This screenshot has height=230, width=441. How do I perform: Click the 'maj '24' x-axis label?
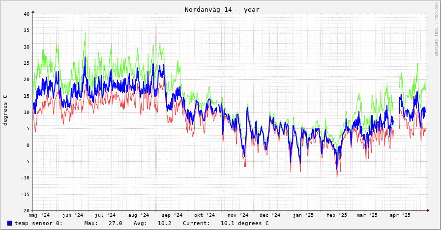click(x=39, y=215)
